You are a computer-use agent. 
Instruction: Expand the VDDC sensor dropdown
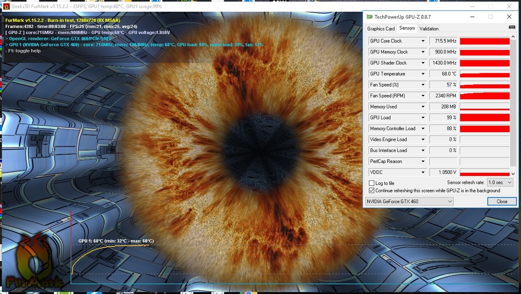[423, 172]
